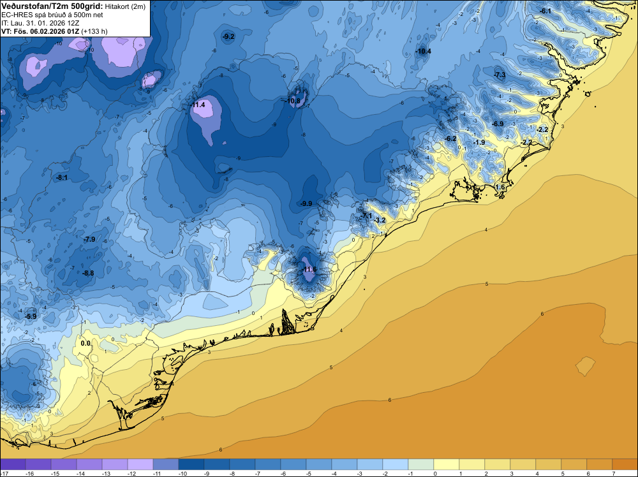This screenshot has height=477, width=638.
Task: Select the light yellow legend swatch between 0 and 1
Action: click(447, 464)
